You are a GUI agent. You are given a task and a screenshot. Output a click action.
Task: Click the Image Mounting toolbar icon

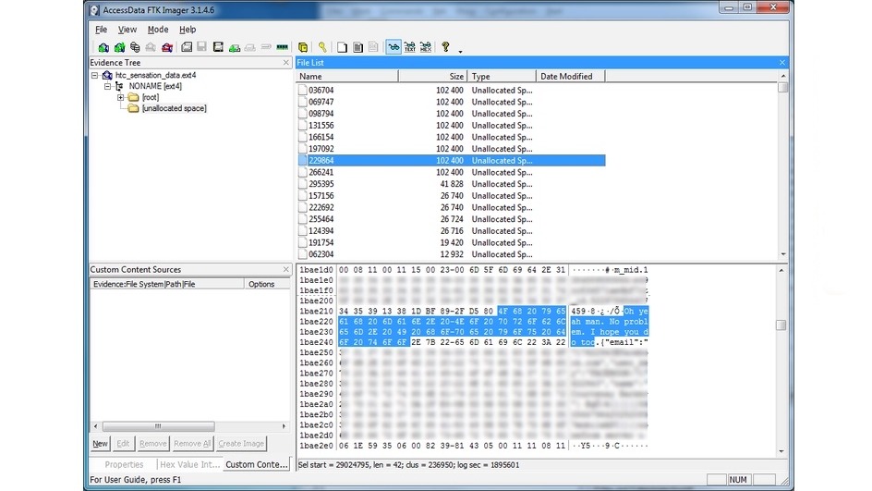[x=135, y=47]
